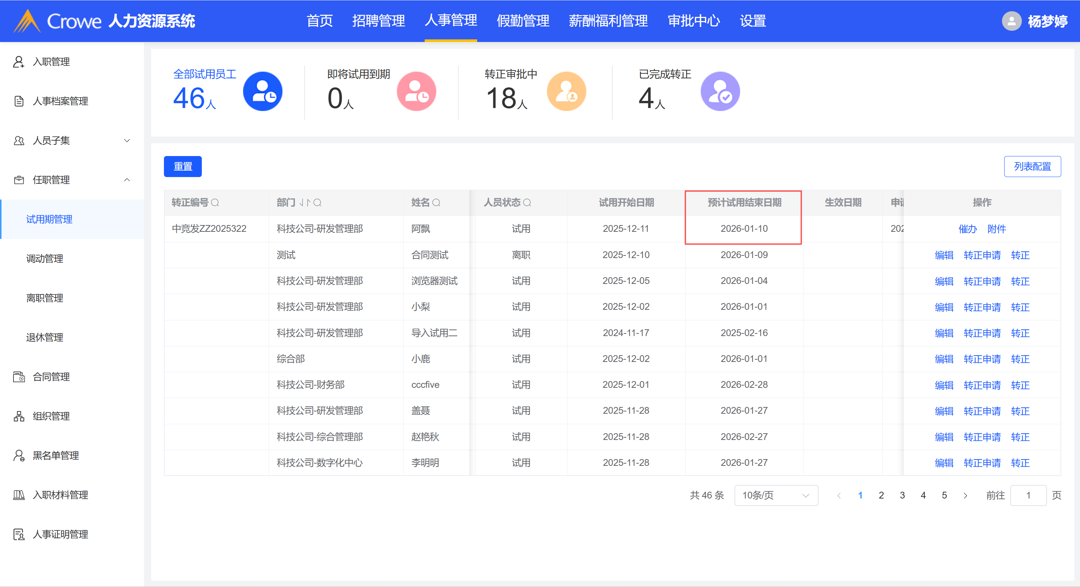Click the purple 已完成转正 circle icon
The height and width of the screenshot is (587, 1080).
coord(720,92)
